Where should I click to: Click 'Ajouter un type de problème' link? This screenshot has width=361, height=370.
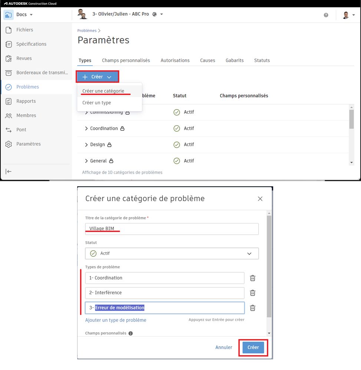point(116,320)
